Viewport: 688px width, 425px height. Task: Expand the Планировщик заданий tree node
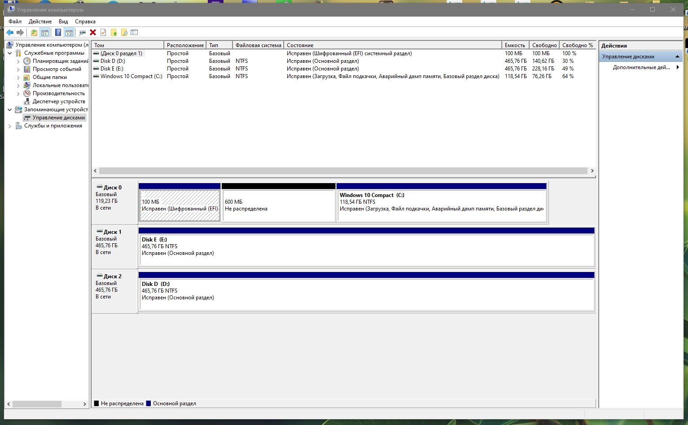click(18, 61)
